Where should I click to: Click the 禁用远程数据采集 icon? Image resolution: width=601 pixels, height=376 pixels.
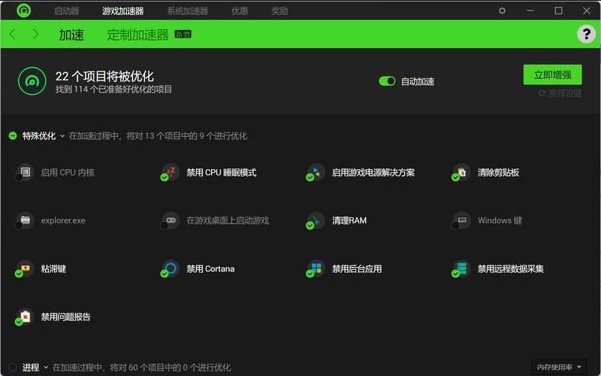pos(461,268)
